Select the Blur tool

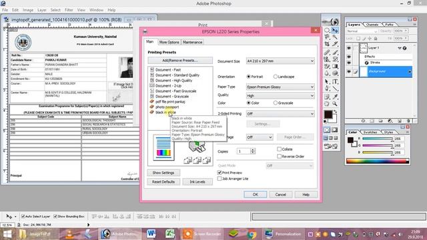pyautogui.click(x=327, y=73)
